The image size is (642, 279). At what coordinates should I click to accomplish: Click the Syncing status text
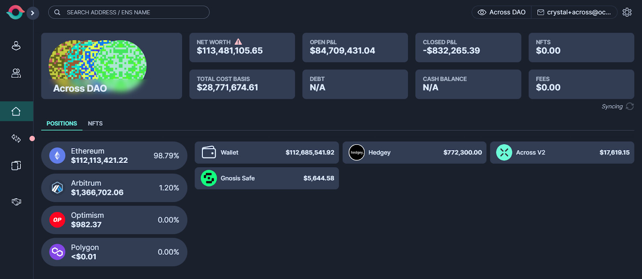[x=612, y=106]
